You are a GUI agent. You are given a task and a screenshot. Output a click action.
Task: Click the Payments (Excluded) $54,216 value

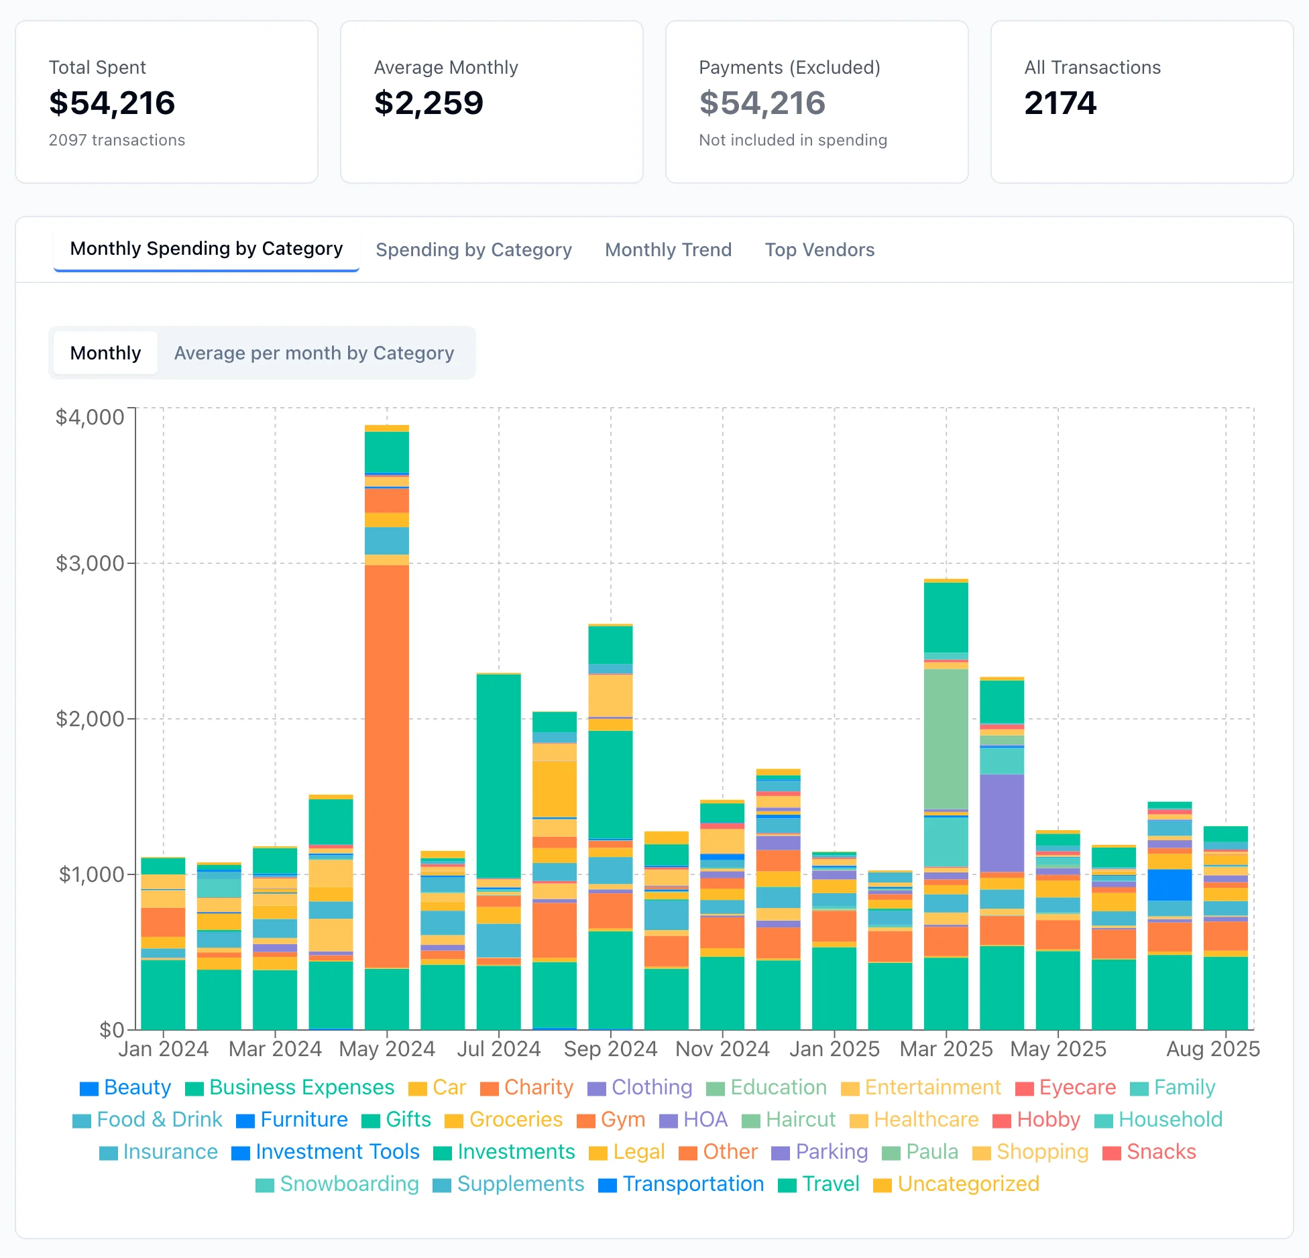pyautogui.click(x=762, y=103)
